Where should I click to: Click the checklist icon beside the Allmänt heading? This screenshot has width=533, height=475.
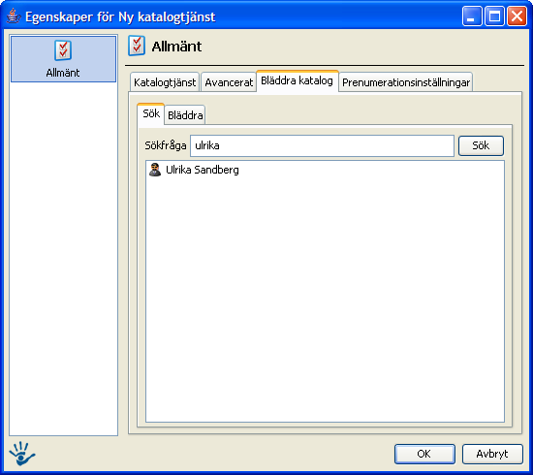[x=137, y=46]
